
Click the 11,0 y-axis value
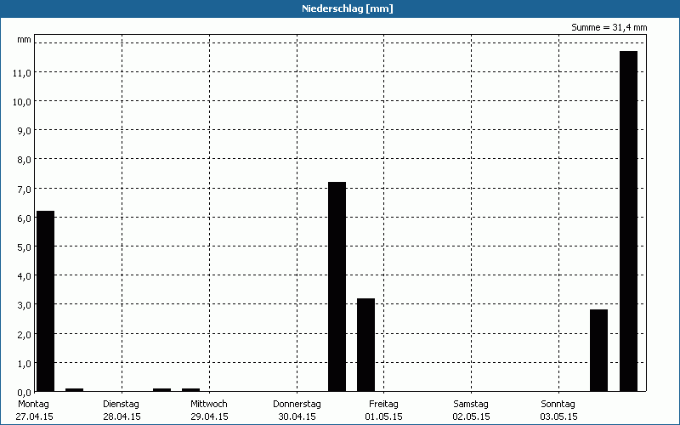22,73
